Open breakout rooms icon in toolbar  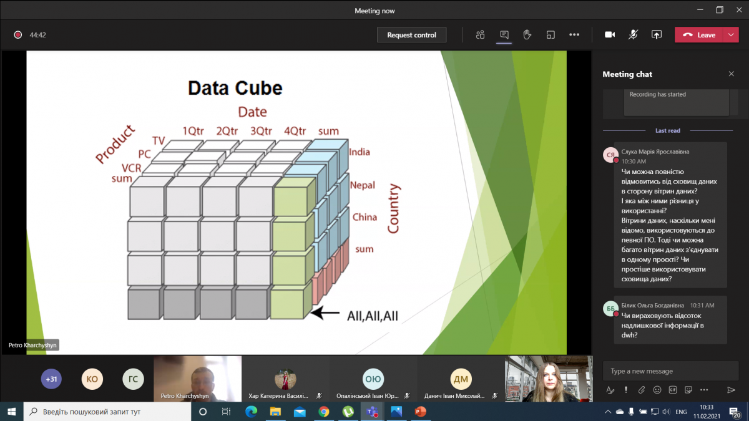[x=551, y=35]
